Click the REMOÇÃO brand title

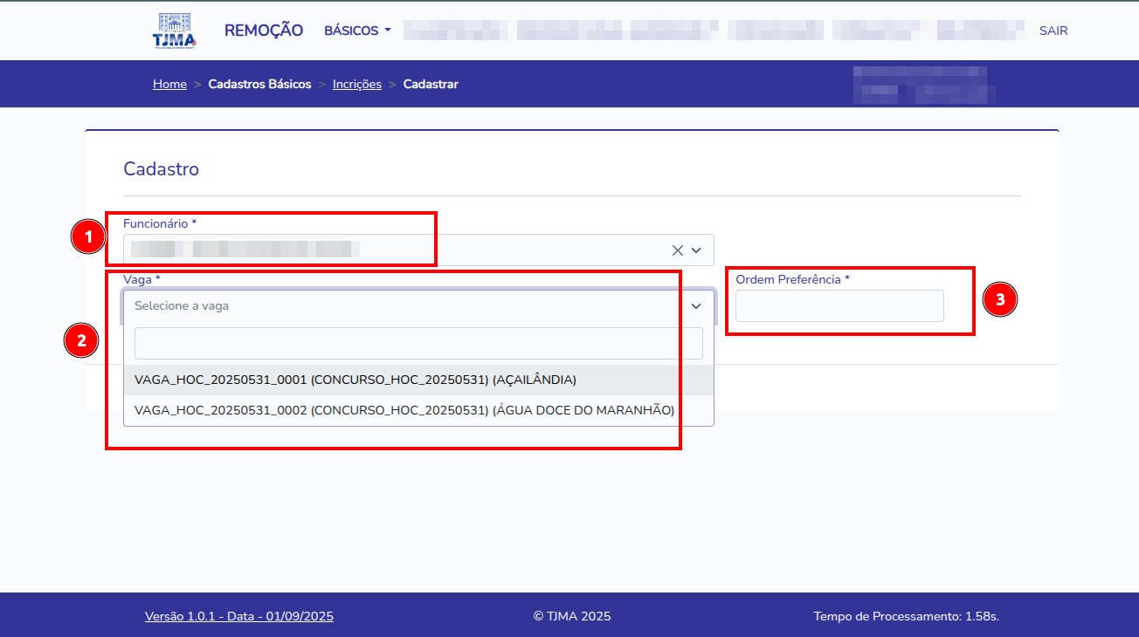coord(264,31)
